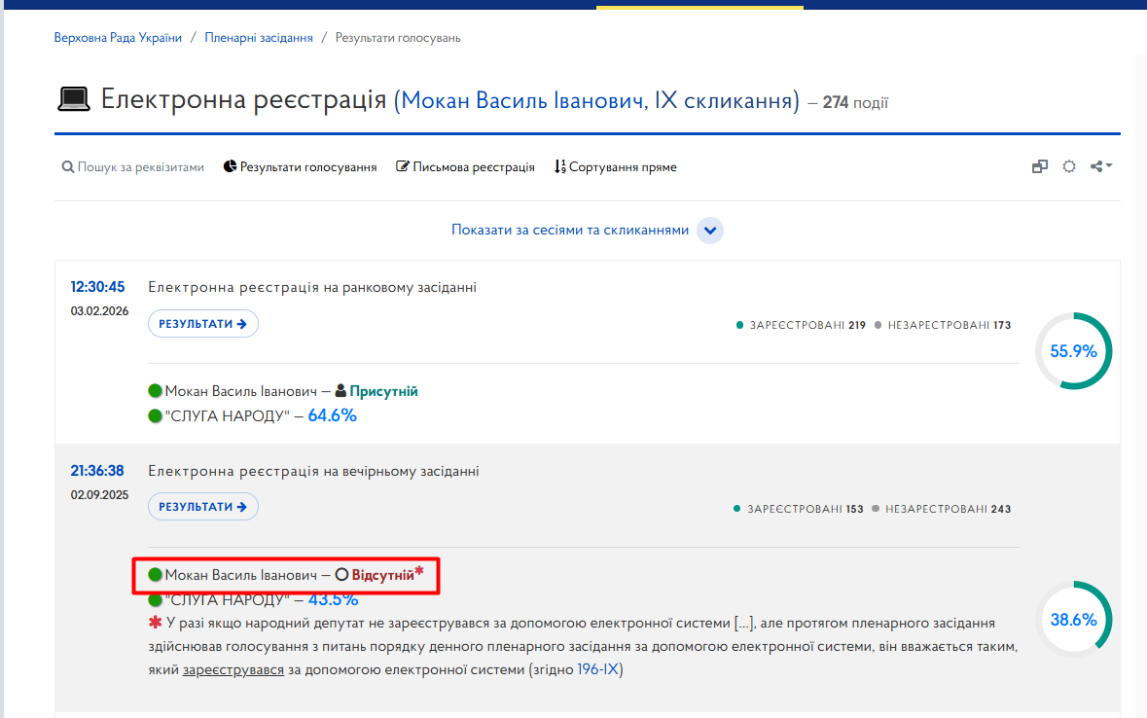Click the 02.09.2025 date

pos(99,495)
